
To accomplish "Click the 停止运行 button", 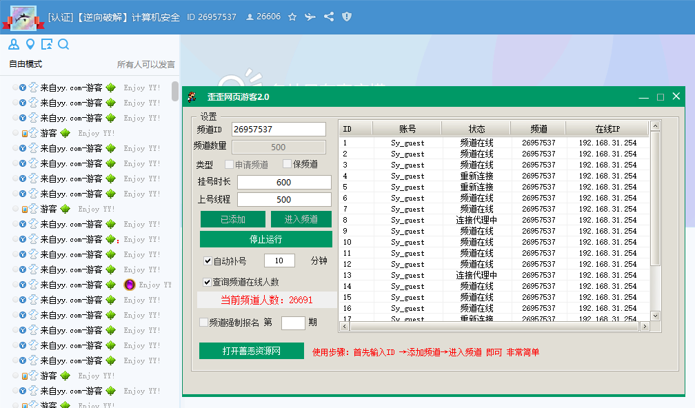I will (x=266, y=239).
